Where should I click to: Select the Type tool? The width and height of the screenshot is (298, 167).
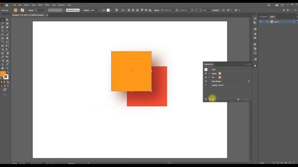[2, 31]
